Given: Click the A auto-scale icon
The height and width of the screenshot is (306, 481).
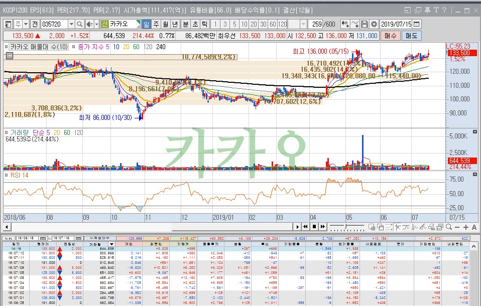Looking at the screenshot, I should coord(474,227).
